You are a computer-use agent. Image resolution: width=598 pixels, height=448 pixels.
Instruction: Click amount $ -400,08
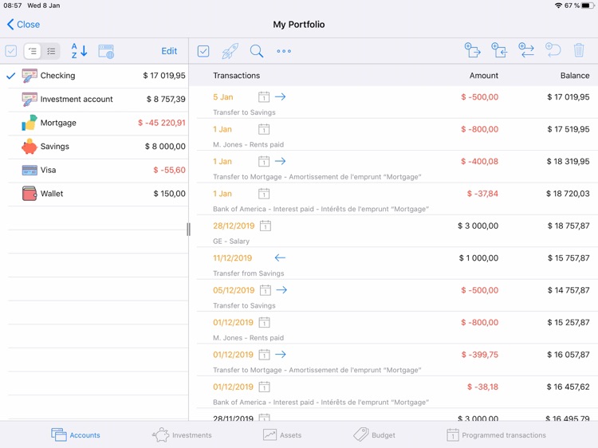point(479,161)
